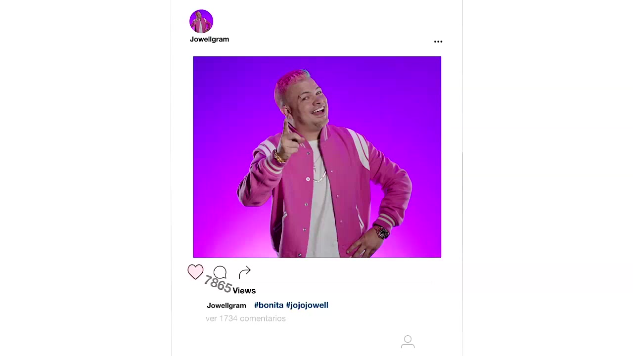The image size is (633, 356).
Task: Open the #jojojowell hashtag
Action: 307,305
